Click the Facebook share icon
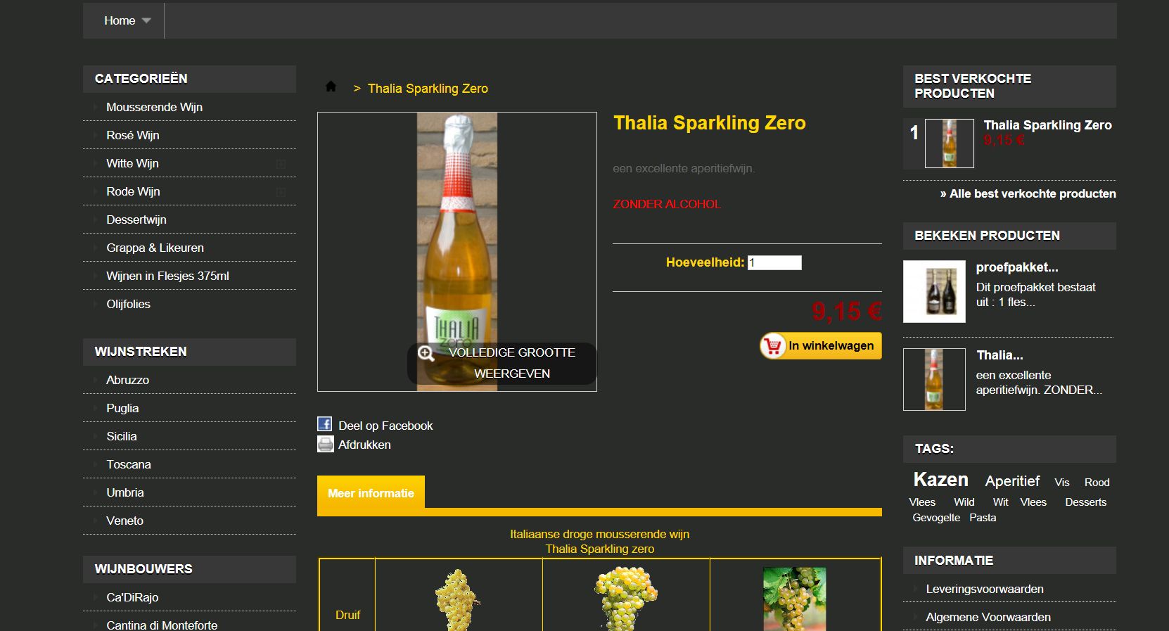The image size is (1169, 631). pos(325,424)
